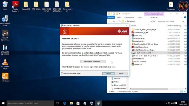The height and width of the screenshot is (106, 189).
Task: Select vlc-3.0.10-win64 file
Action: 140,62
